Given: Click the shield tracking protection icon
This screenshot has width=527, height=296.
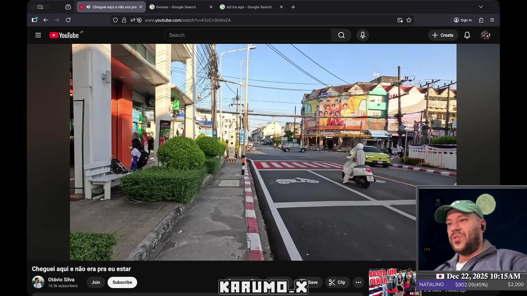Looking at the screenshot, I should (115, 20).
